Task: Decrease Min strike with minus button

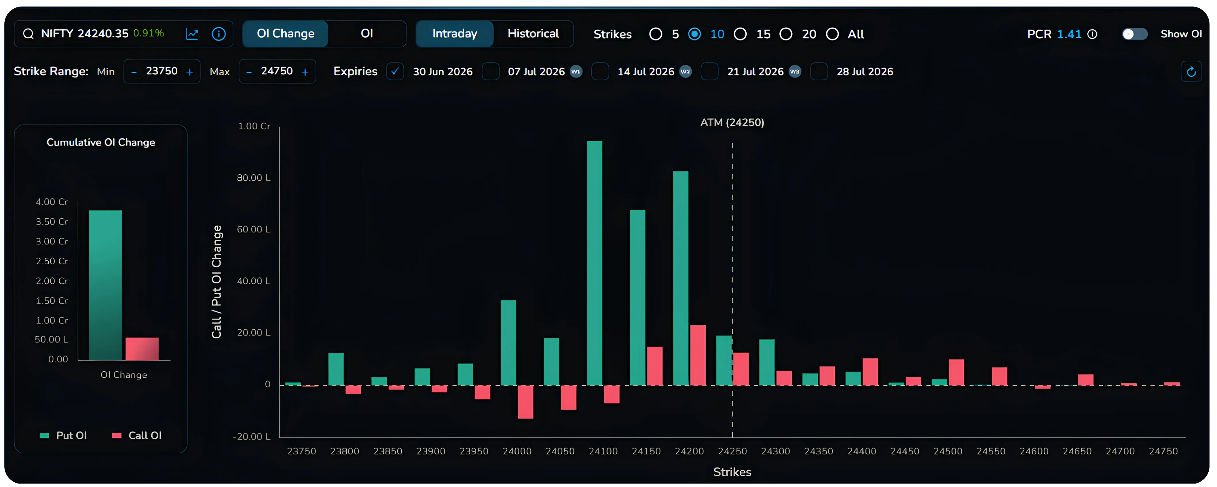Action: coord(134,72)
